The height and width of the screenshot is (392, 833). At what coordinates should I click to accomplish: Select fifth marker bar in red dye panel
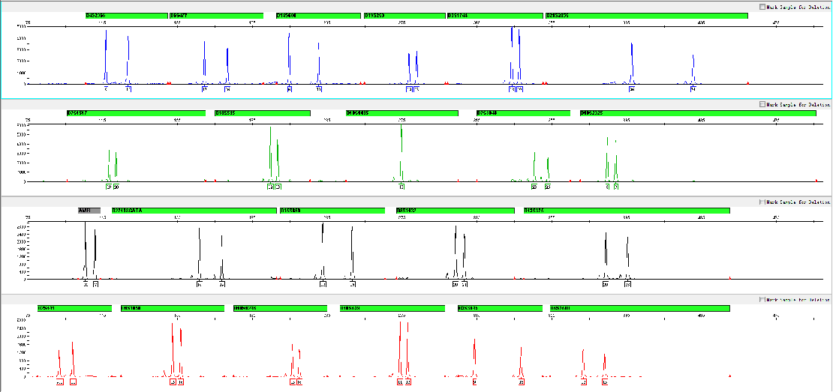[x=500, y=308]
